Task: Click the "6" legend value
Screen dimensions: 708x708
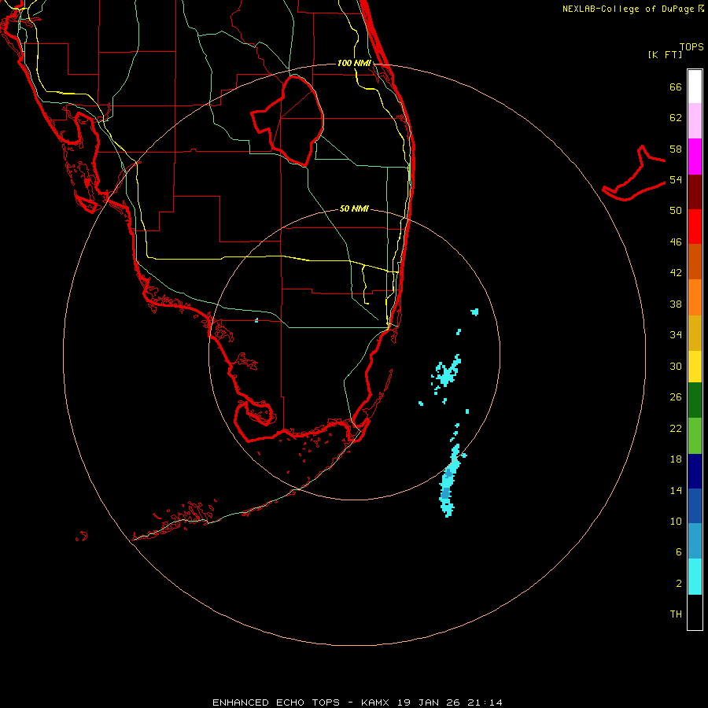Action: pos(679,552)
